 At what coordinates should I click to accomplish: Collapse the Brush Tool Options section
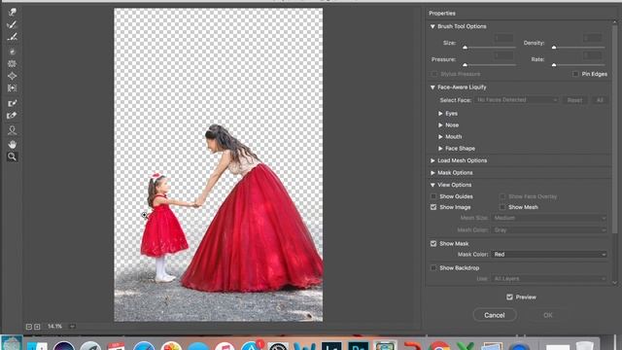tap(432, 26)
